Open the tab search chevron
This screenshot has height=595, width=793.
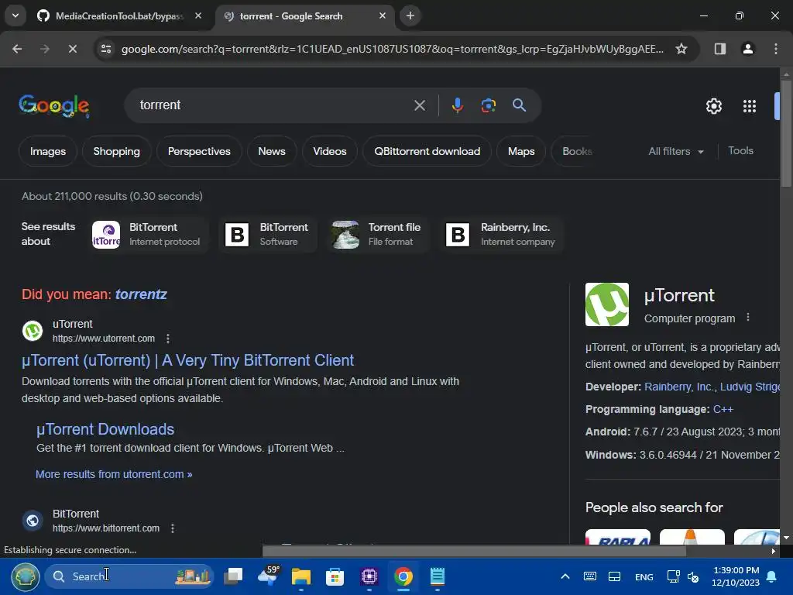pyautogui.click(x=15, y=16)
